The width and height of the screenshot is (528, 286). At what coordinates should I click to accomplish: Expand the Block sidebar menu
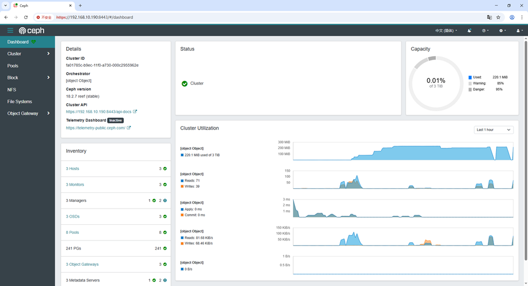(x=27, y=78)
